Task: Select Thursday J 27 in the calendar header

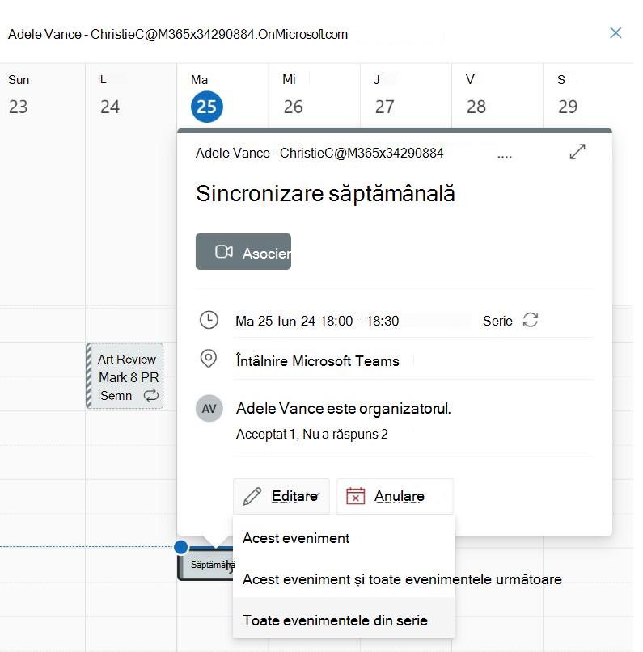Action: (384, 95)
